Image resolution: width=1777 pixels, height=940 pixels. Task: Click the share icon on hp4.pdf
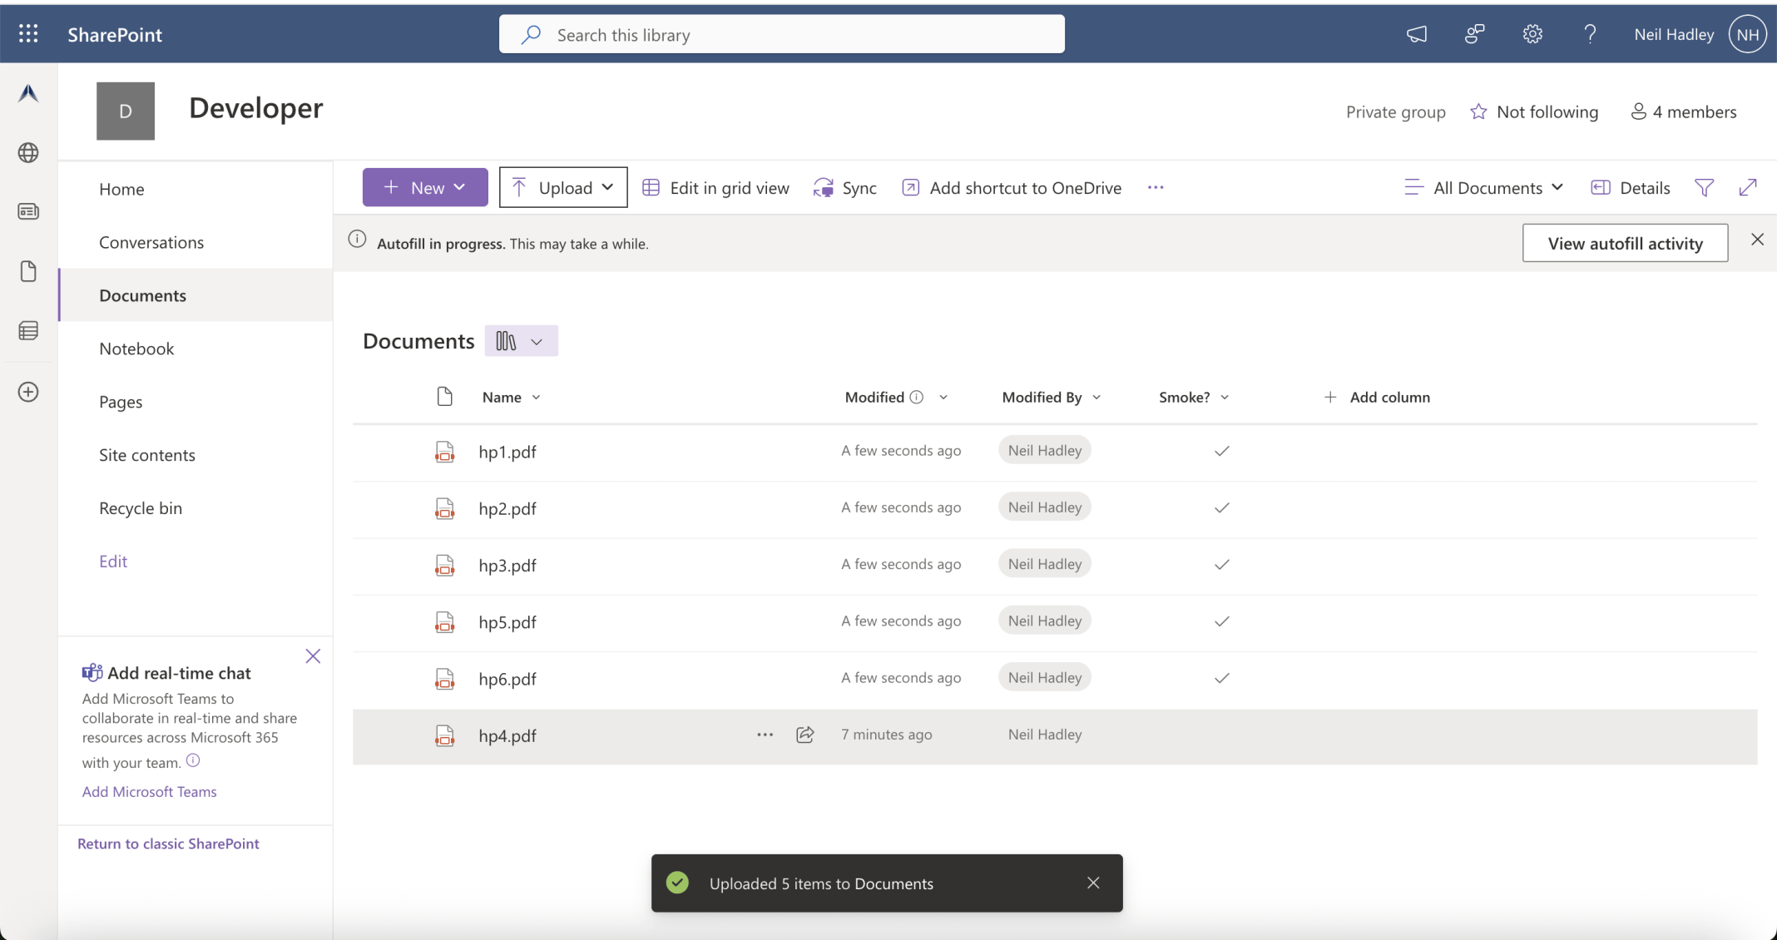coord(804,735)
